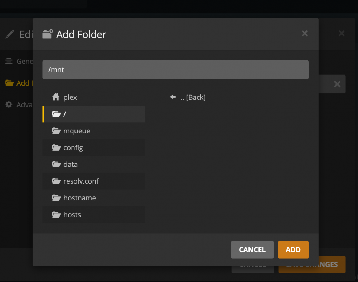The image size is (358, 282).
Task: Open the hosts entry
Action: [93, 215]
